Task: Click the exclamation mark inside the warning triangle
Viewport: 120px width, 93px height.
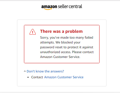Action: 33,32
